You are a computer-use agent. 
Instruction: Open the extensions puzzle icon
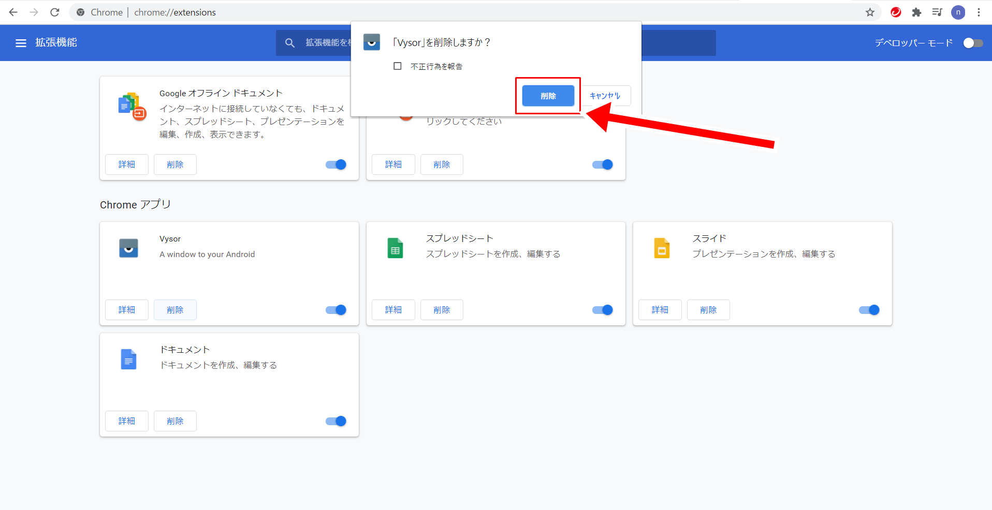tap(916, 12)
